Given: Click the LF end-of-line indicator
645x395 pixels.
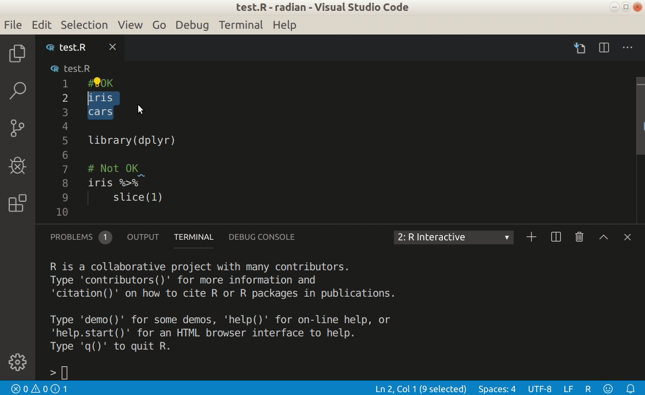Looking at the screenshot, I should click(568, 389).
